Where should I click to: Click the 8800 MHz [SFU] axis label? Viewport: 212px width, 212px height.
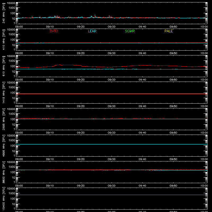[3, 172]
